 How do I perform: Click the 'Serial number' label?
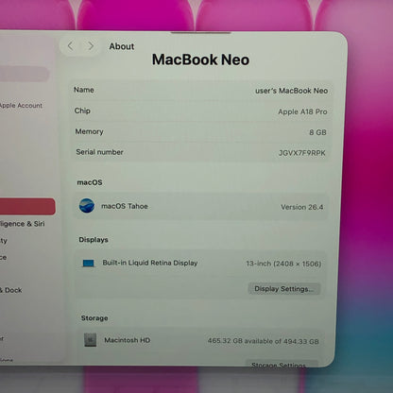pyautogui.click(x=99, y=152)
